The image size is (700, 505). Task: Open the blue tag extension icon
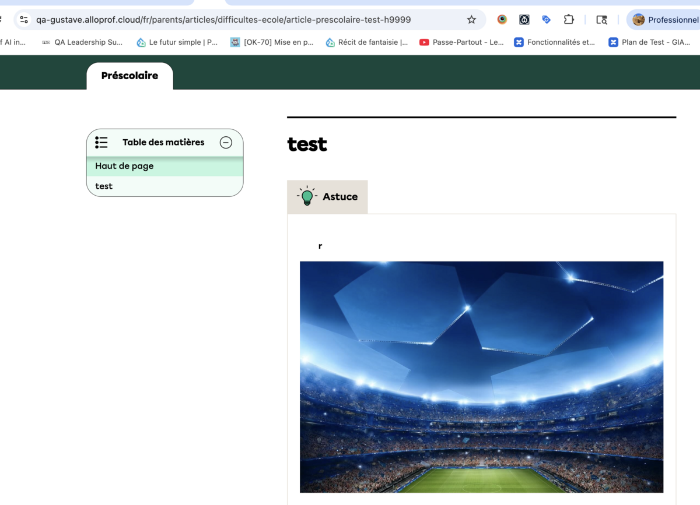546,20
